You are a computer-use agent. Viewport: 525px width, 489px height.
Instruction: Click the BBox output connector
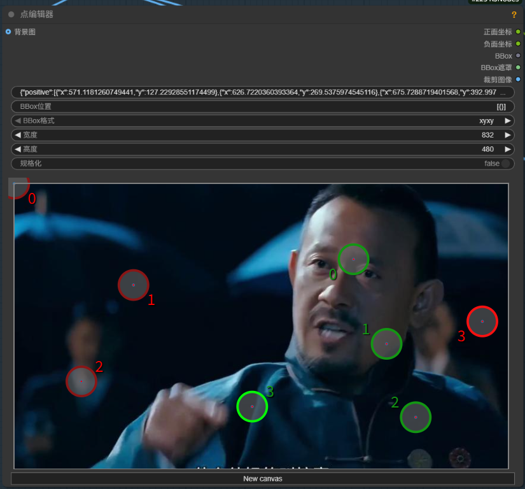[518, 55]
